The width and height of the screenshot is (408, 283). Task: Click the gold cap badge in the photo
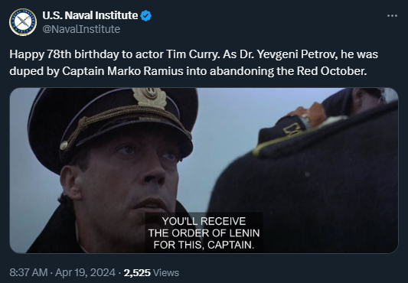point(150,98)
